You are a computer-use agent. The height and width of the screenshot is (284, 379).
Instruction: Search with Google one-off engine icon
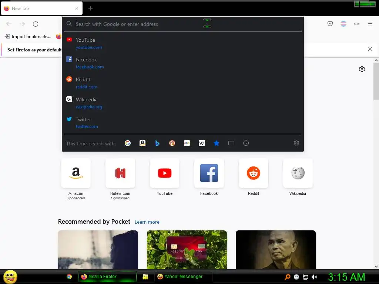coord(128,143)
